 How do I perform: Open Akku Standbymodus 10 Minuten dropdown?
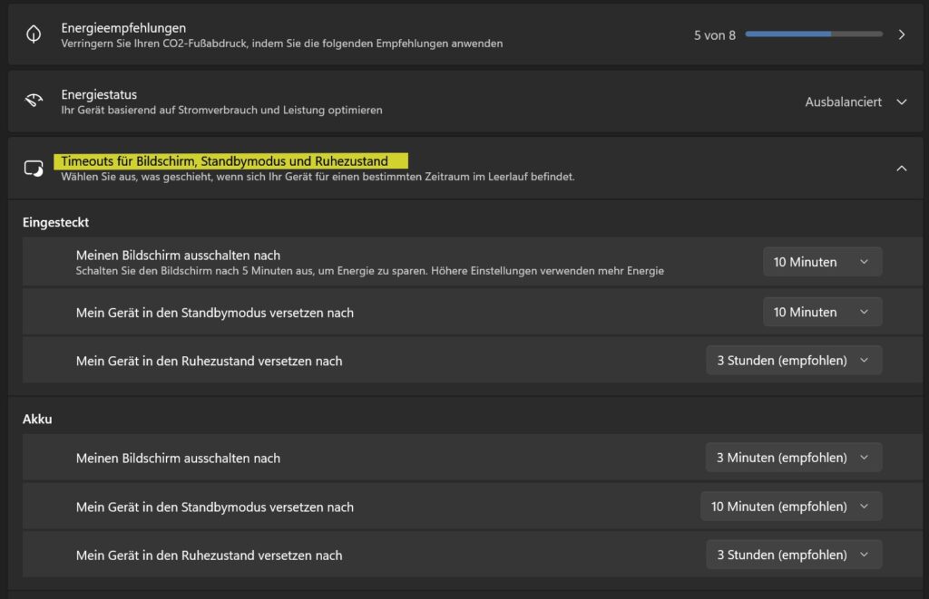[x=791, y=506]
